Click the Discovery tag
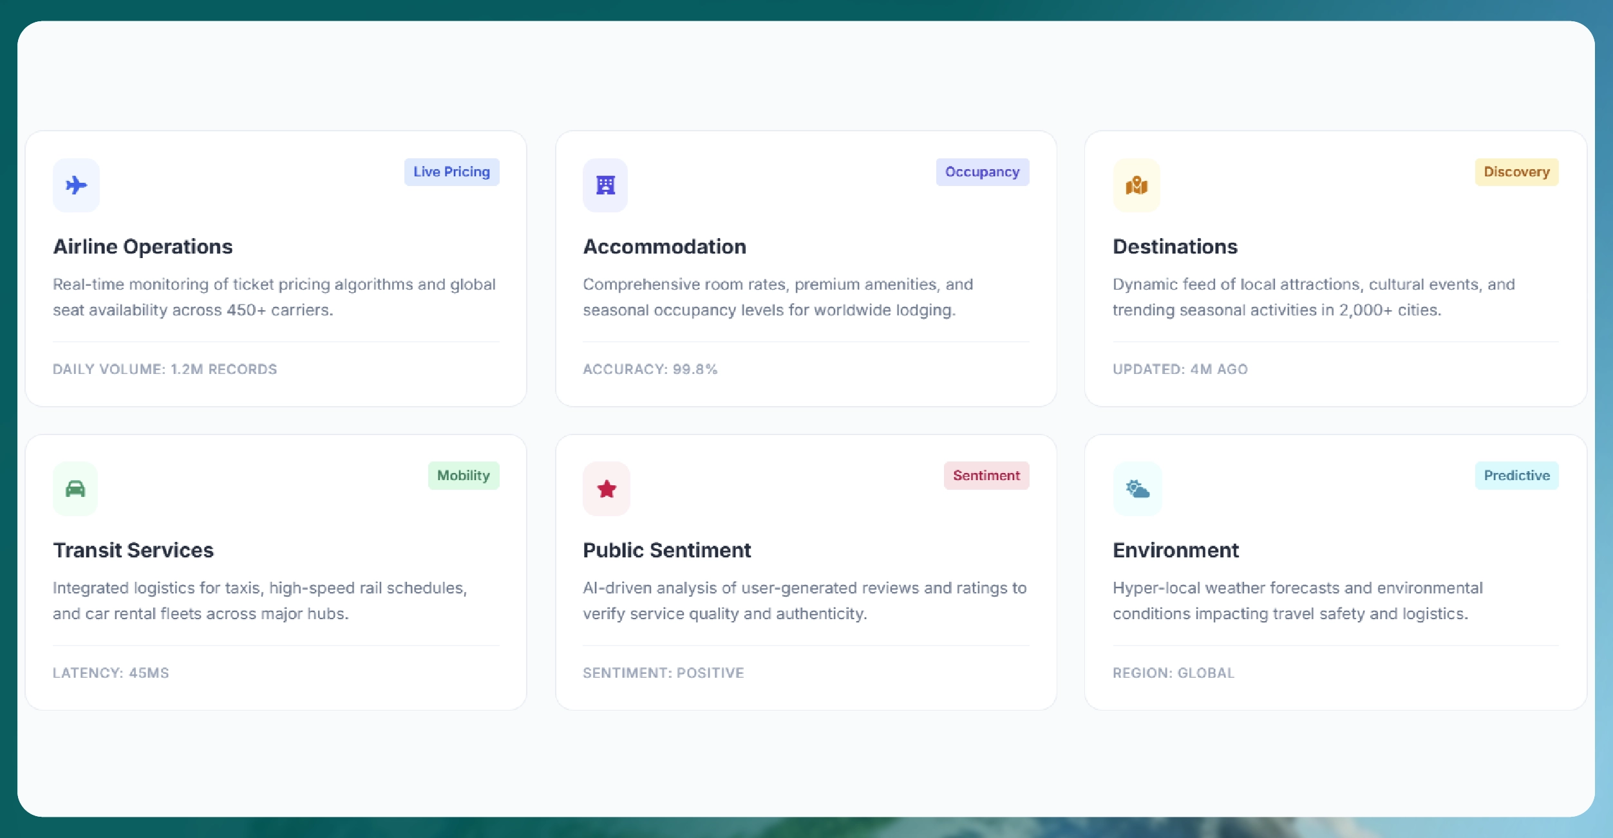 (1516, 172)
